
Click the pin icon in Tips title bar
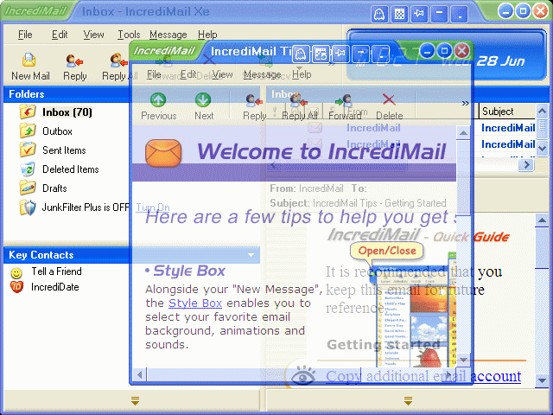pyautogui.click(x=340, y=54)
